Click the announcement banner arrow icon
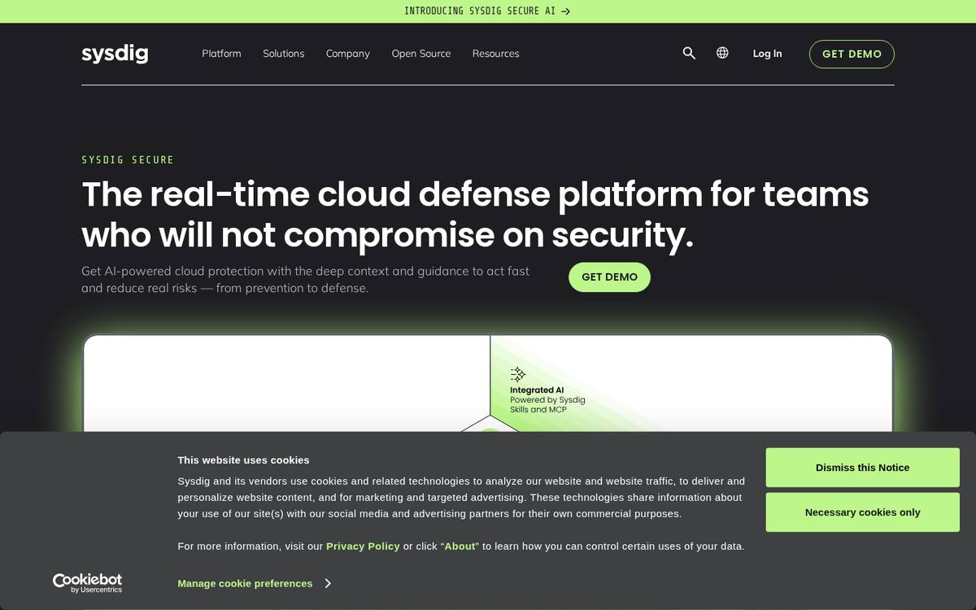 [x=565, y=11]
